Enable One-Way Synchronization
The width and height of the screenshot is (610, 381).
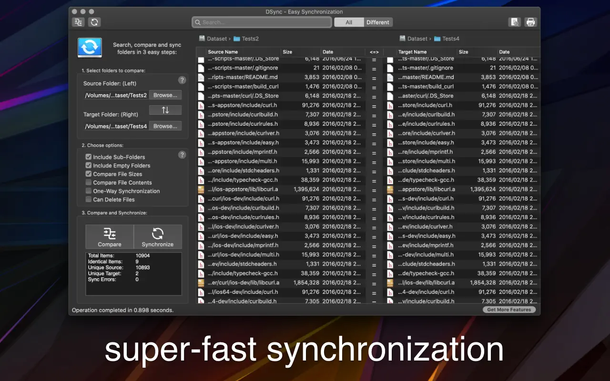(x=89, y=191)
